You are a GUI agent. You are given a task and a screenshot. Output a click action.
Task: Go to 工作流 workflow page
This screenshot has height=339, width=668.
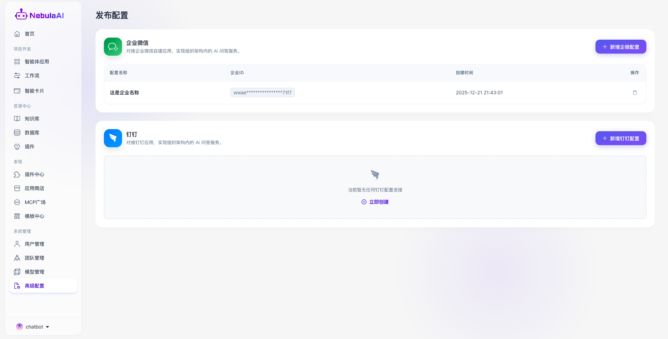point(32,76)
